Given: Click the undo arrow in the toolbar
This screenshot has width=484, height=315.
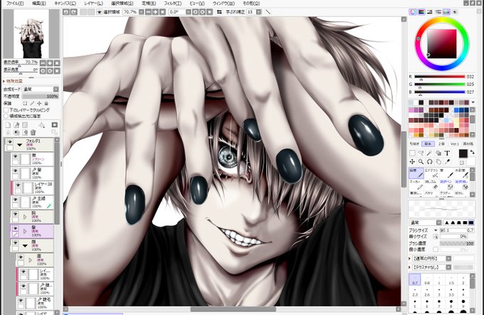Looking at the screenshot, I should (x=65, y=11).
